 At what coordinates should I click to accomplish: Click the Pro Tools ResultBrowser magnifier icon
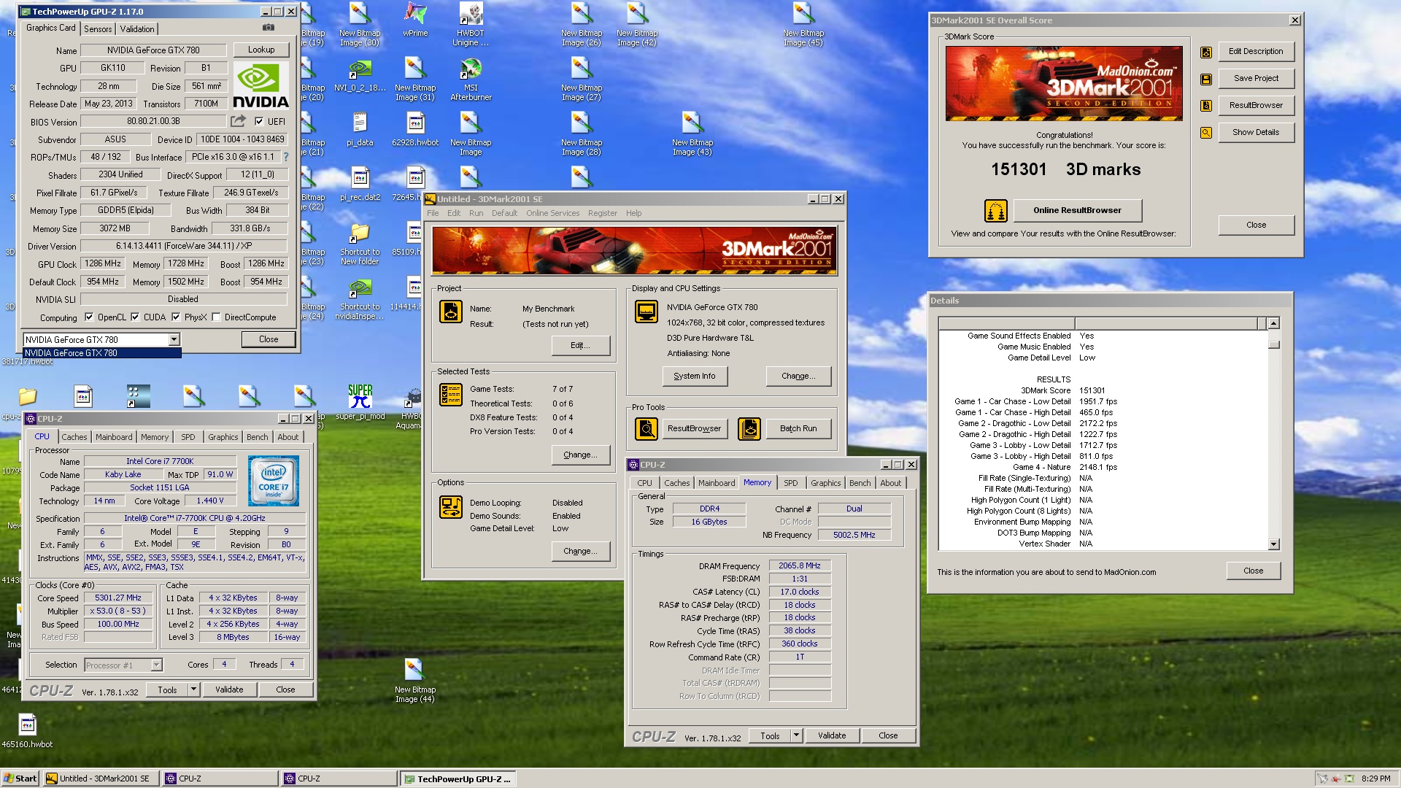pos(647,428)
